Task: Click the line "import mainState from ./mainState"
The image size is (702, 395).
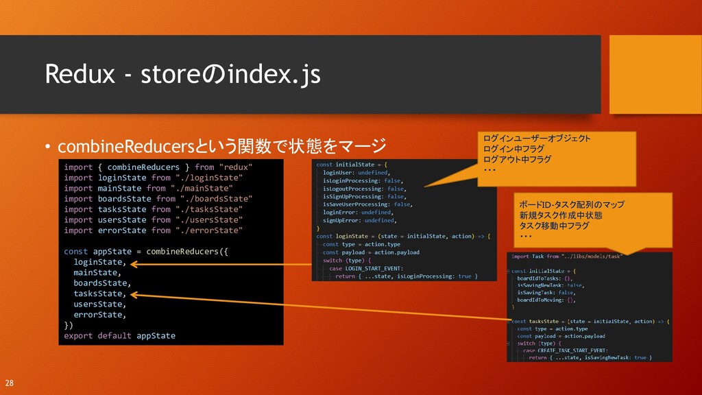Action: 148,188
